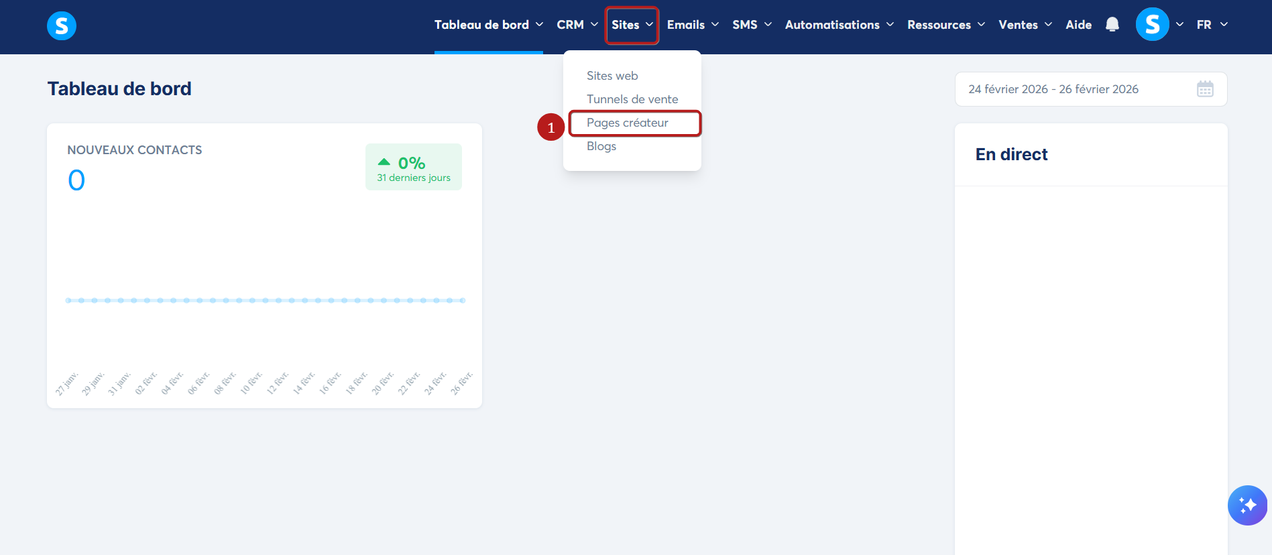The width and height of the screenshot is (1272, 555).
Task: Expand the Ressources dropdown chevron
Action: [981, 24]
